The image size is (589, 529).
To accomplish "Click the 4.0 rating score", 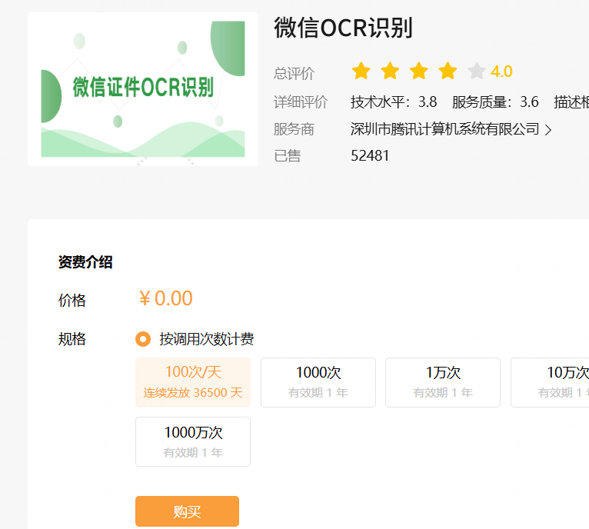I will (501, 72).
